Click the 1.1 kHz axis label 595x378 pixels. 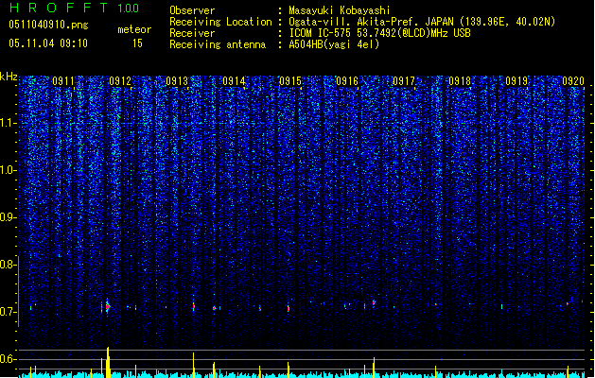tap(8, 123)
